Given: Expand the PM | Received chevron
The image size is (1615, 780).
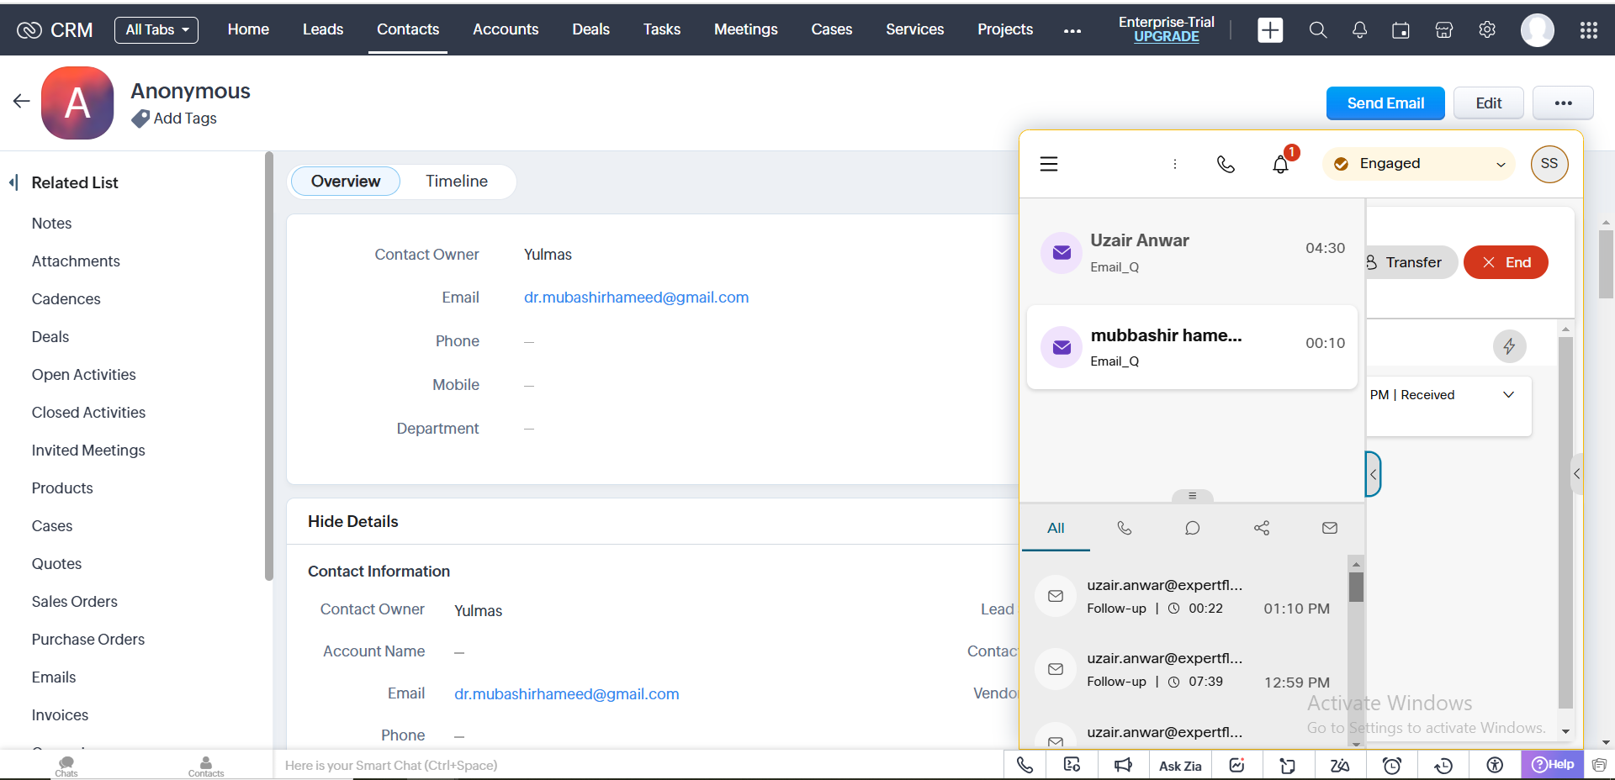Looking at the screenshot, I should pyautogui.click(x=1508, y=395).
